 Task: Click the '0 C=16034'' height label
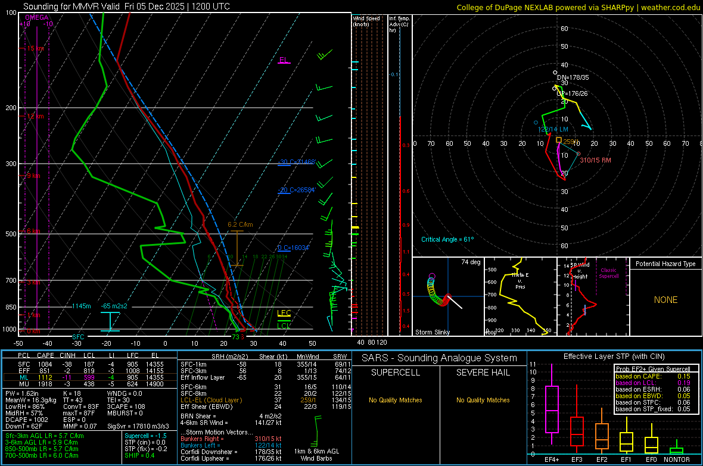tap(294, 248)
